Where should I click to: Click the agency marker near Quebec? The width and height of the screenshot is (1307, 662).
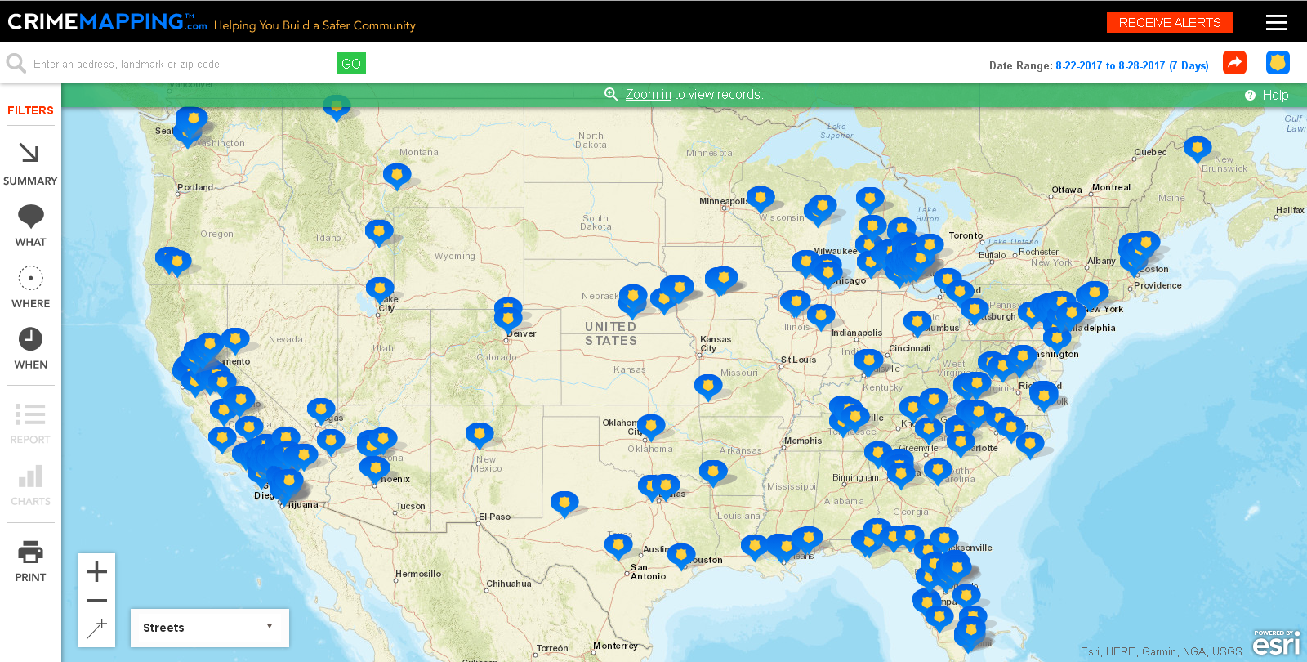click(1198, 149)
